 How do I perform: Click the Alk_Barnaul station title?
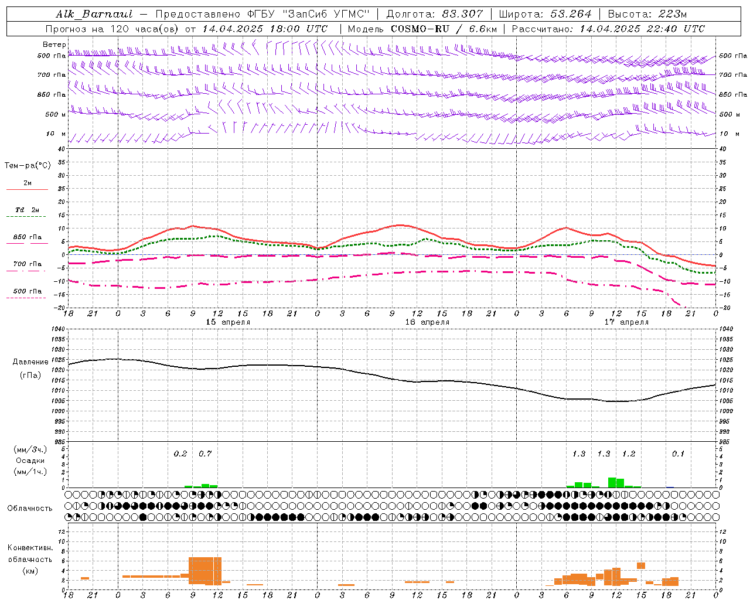click(x=95, y=14)
